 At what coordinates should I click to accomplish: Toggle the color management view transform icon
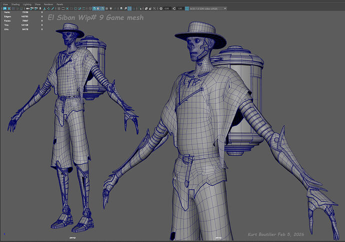[x=186, y=8]
